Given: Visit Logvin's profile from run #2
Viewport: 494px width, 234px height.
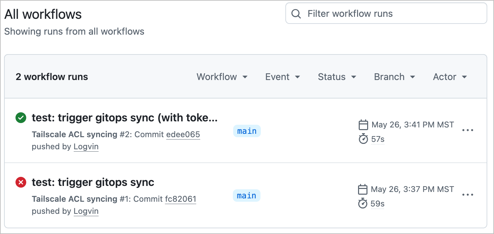Looking at the screenshot, I should click(86, 147).
